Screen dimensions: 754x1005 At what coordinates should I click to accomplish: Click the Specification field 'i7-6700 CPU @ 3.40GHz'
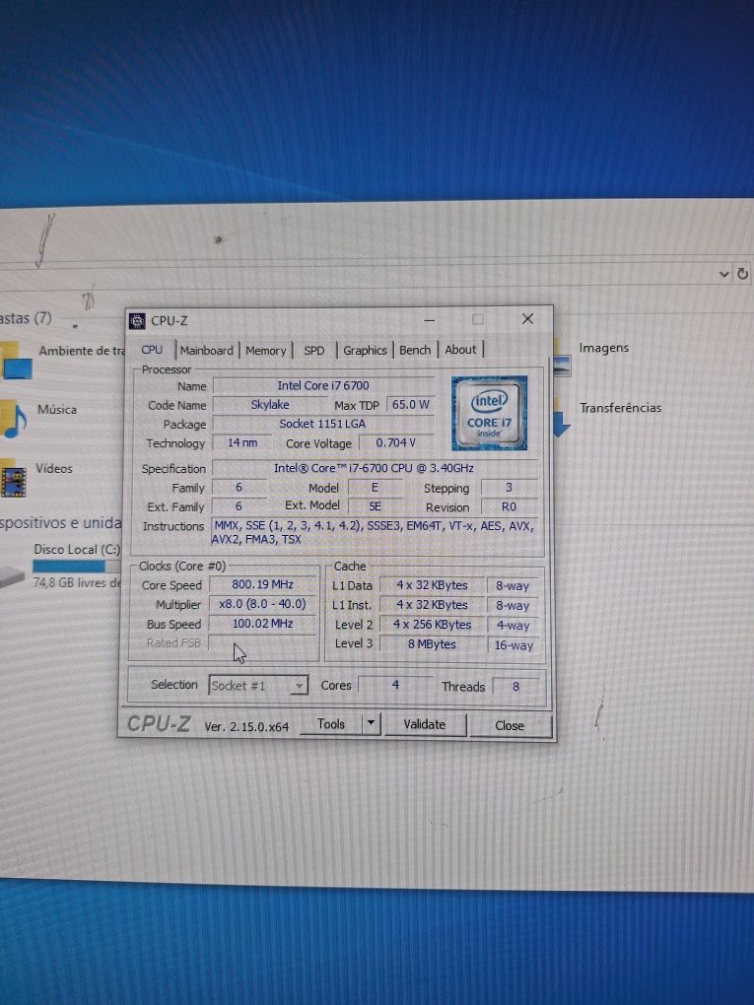pos(375,468)
